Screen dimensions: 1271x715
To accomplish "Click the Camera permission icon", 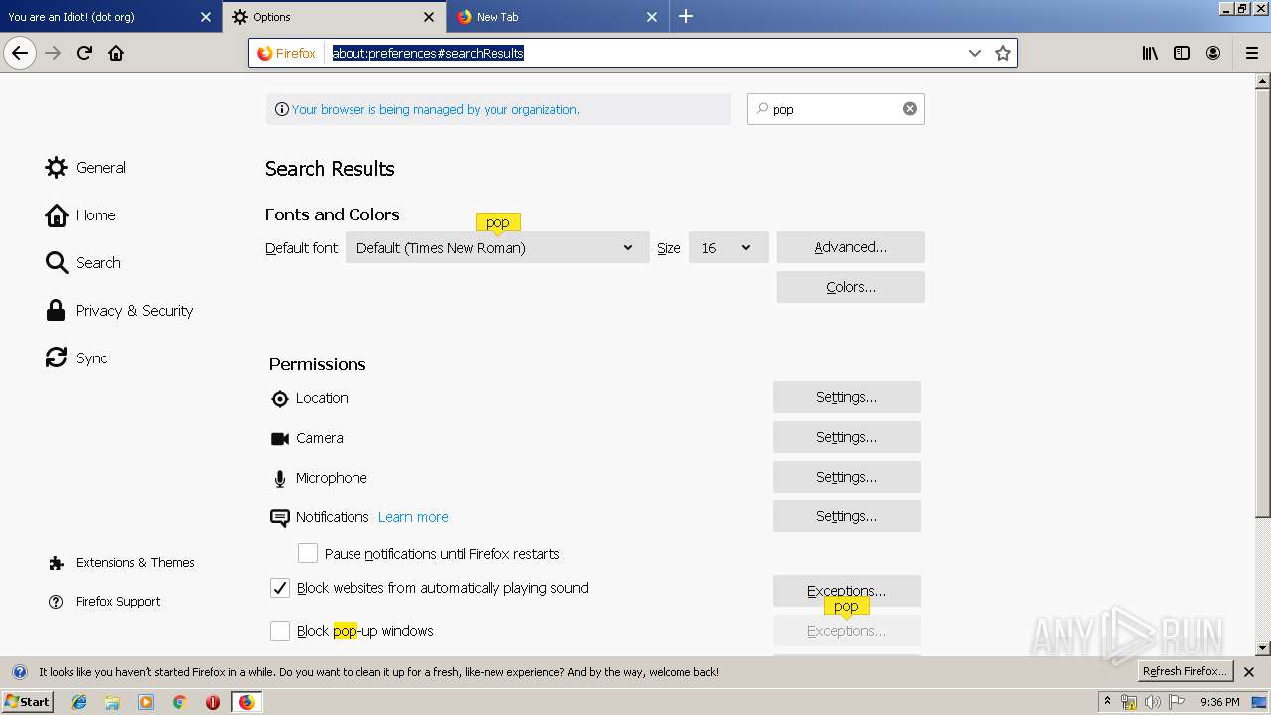I will (279, 438).
